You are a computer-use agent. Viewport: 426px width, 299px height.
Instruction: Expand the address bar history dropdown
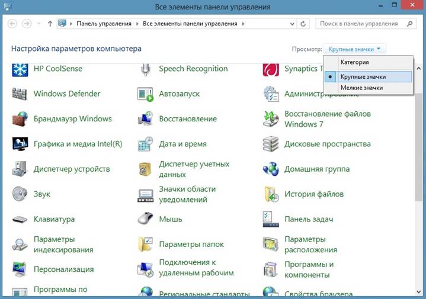(x=292, y=24)
